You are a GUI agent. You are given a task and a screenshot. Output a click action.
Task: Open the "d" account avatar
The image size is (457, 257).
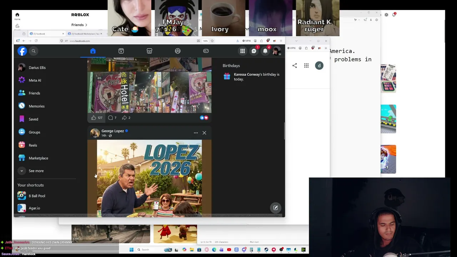coord(319,66)
